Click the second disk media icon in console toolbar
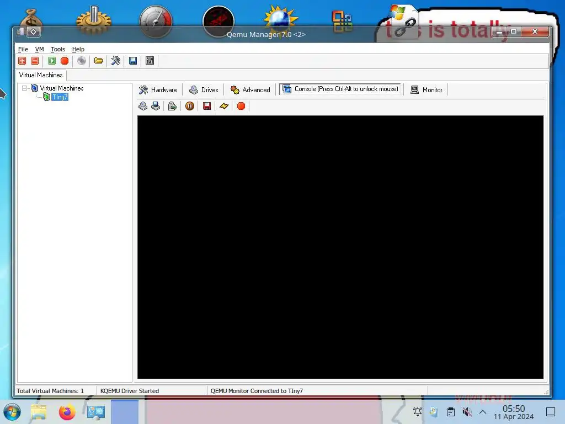 [156, 106]
